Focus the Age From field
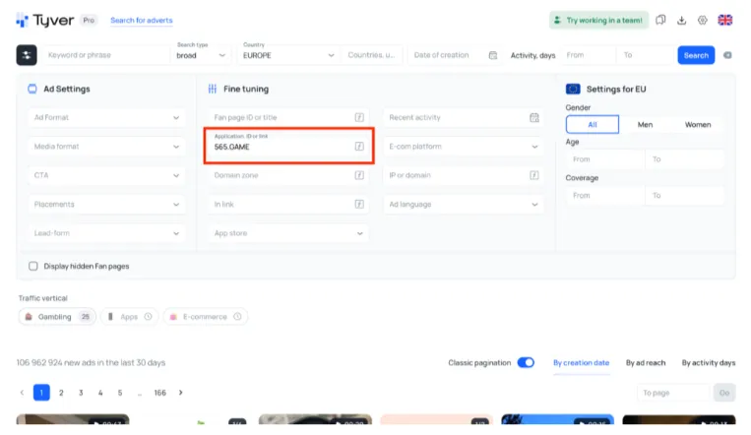 pyautogui.click(x=605, y=159)
